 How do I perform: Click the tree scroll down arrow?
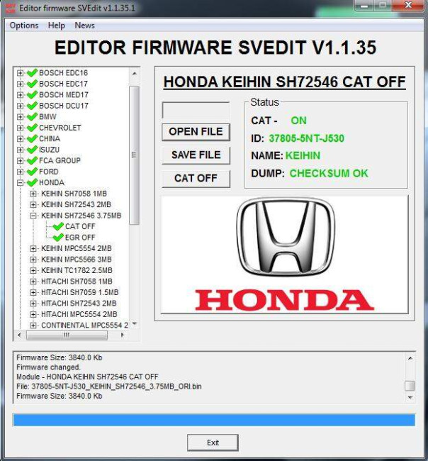tap(135, 323)
